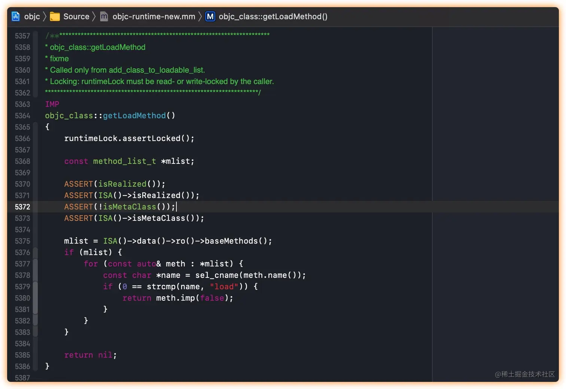Click ASSERT(isRealized()) on line 5370
Image resolution: width=566 pixels, height=389 pixels.
point(115,184)
